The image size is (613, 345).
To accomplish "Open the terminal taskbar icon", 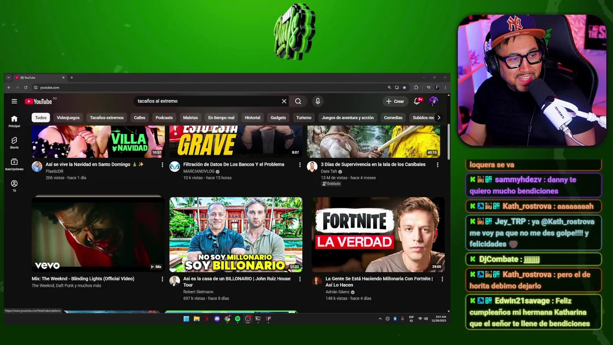I will coord(258,319).
